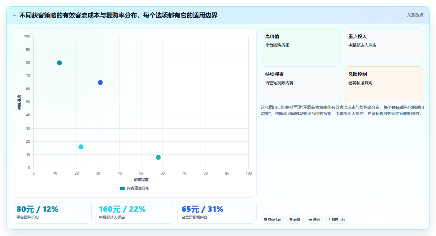Click the lightning bolt icon in the header
The height and width of the screenshot is (236, 436).
click(x=15, y=15)
